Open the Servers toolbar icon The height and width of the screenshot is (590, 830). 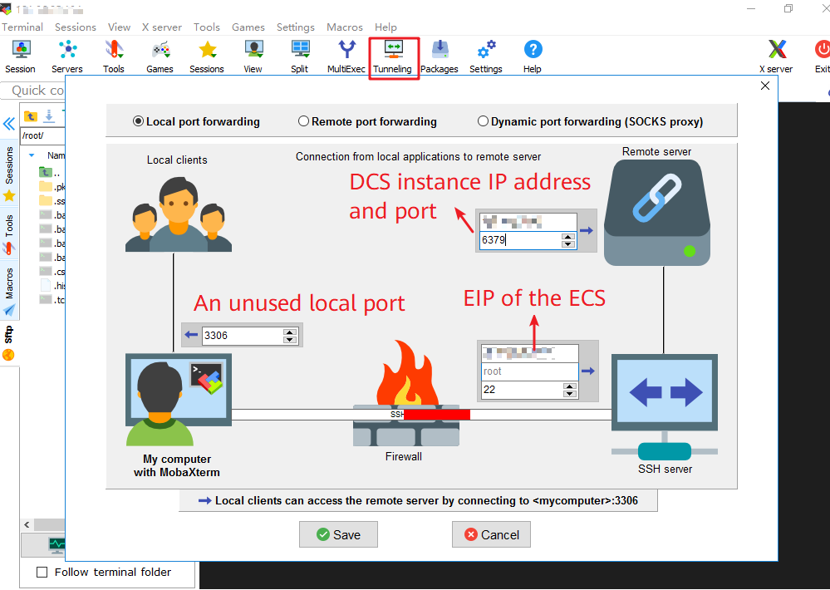[x=67, y=57]
